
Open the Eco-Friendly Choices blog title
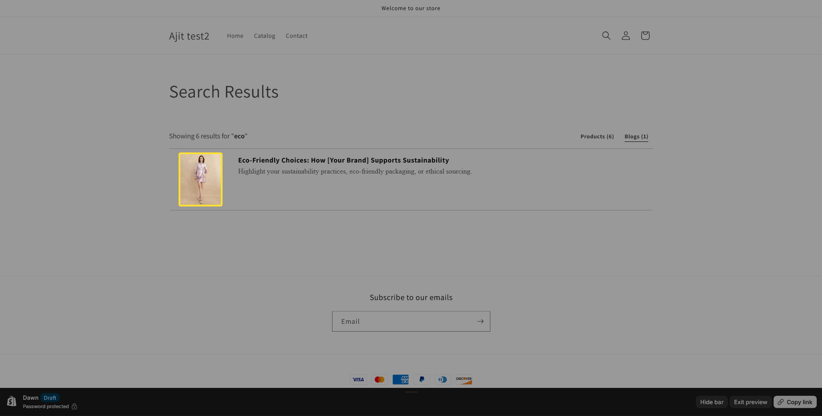point(343,160)
